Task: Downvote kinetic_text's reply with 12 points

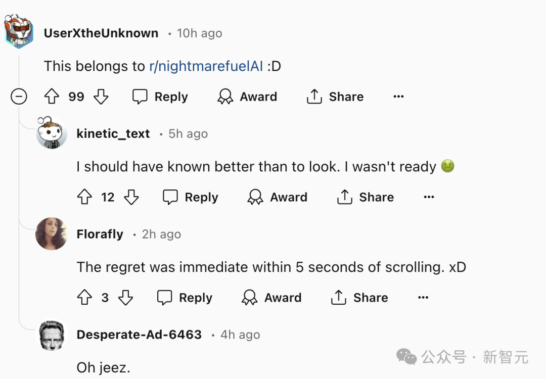Action: pyautogui.click(x=131, y=197)
